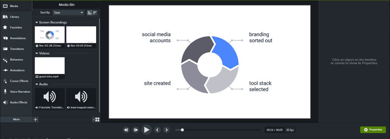390x139 pixels.
Task: Open the Annotations panel icon
Action: pyautogui.click(x=5, y=38)
